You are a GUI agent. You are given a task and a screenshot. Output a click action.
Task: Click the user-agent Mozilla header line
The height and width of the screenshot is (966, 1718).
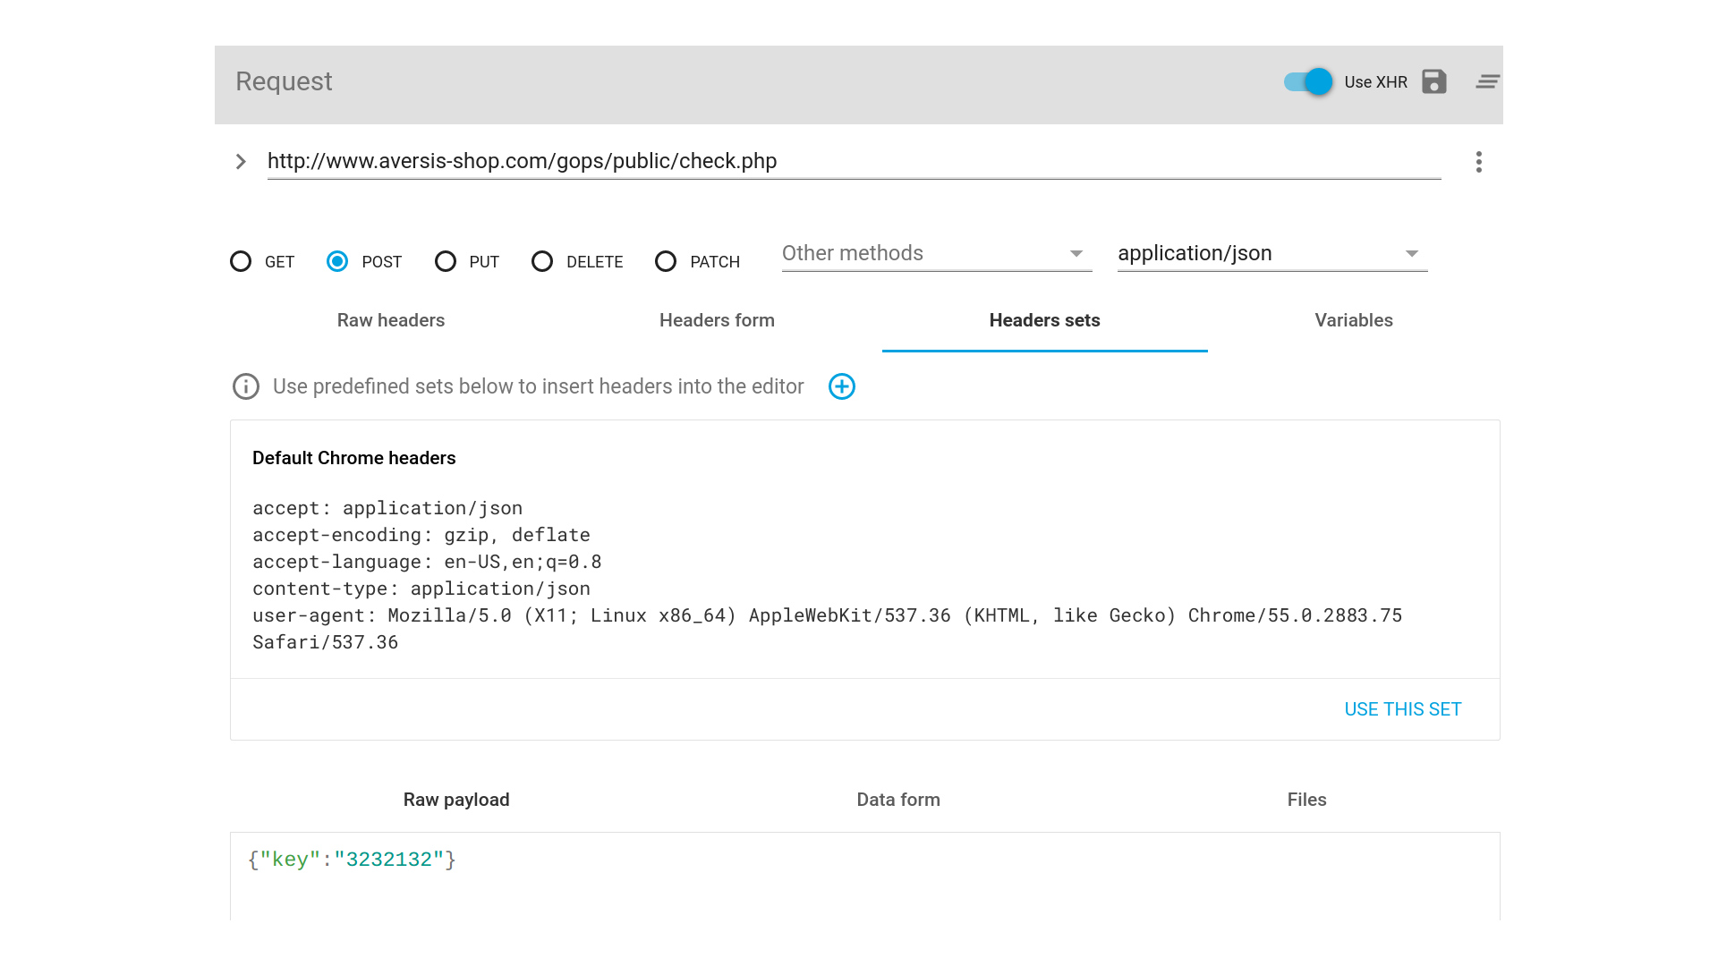pyautogui.click(x=827, y=629)
